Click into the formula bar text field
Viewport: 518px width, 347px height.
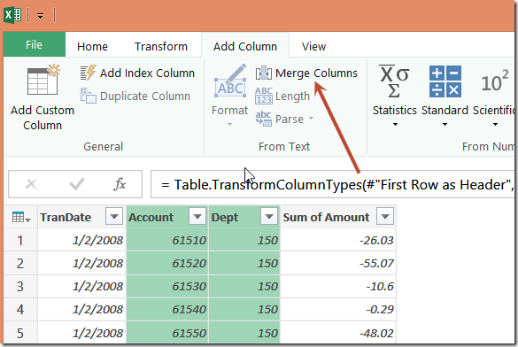tap(332, 184)
